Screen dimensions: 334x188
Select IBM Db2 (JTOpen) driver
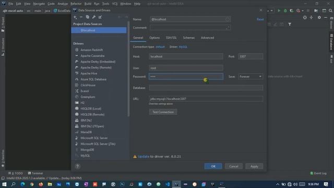(92, 126)
